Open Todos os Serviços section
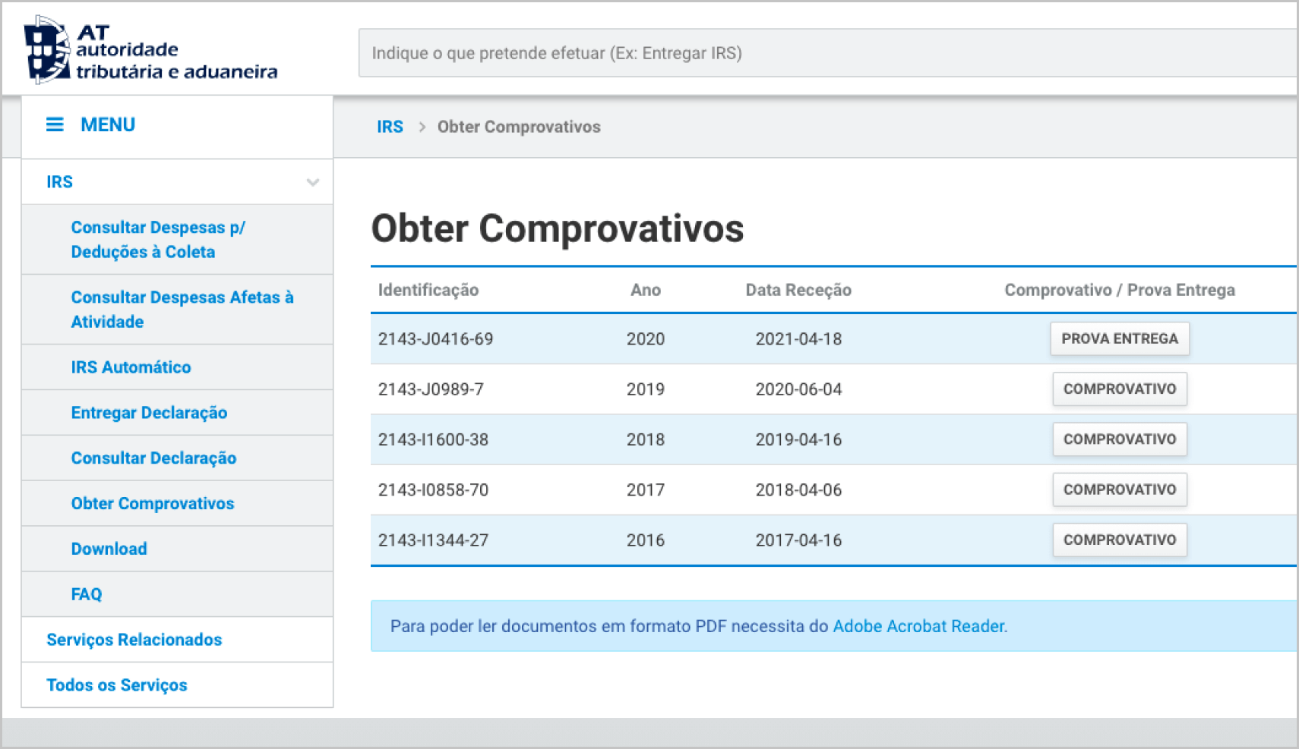 116,685
